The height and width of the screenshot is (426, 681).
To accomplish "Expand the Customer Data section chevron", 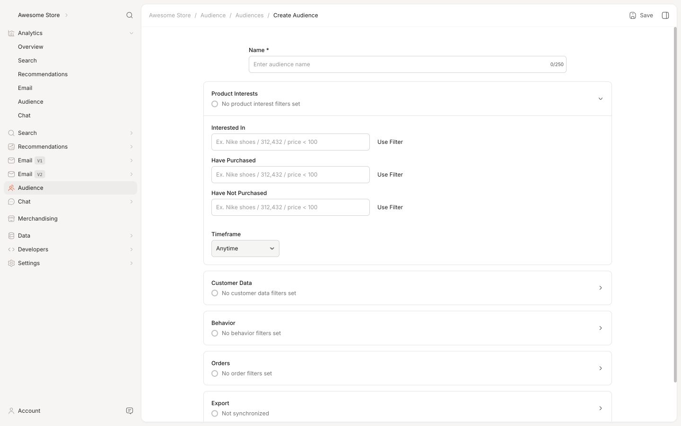I will 601,288.
